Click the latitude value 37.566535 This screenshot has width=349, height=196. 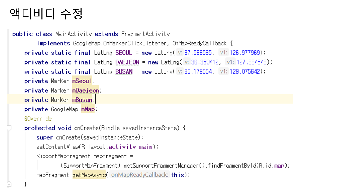(x=198, y=53)
